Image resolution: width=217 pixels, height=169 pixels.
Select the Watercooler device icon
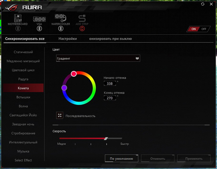[60, 18]
